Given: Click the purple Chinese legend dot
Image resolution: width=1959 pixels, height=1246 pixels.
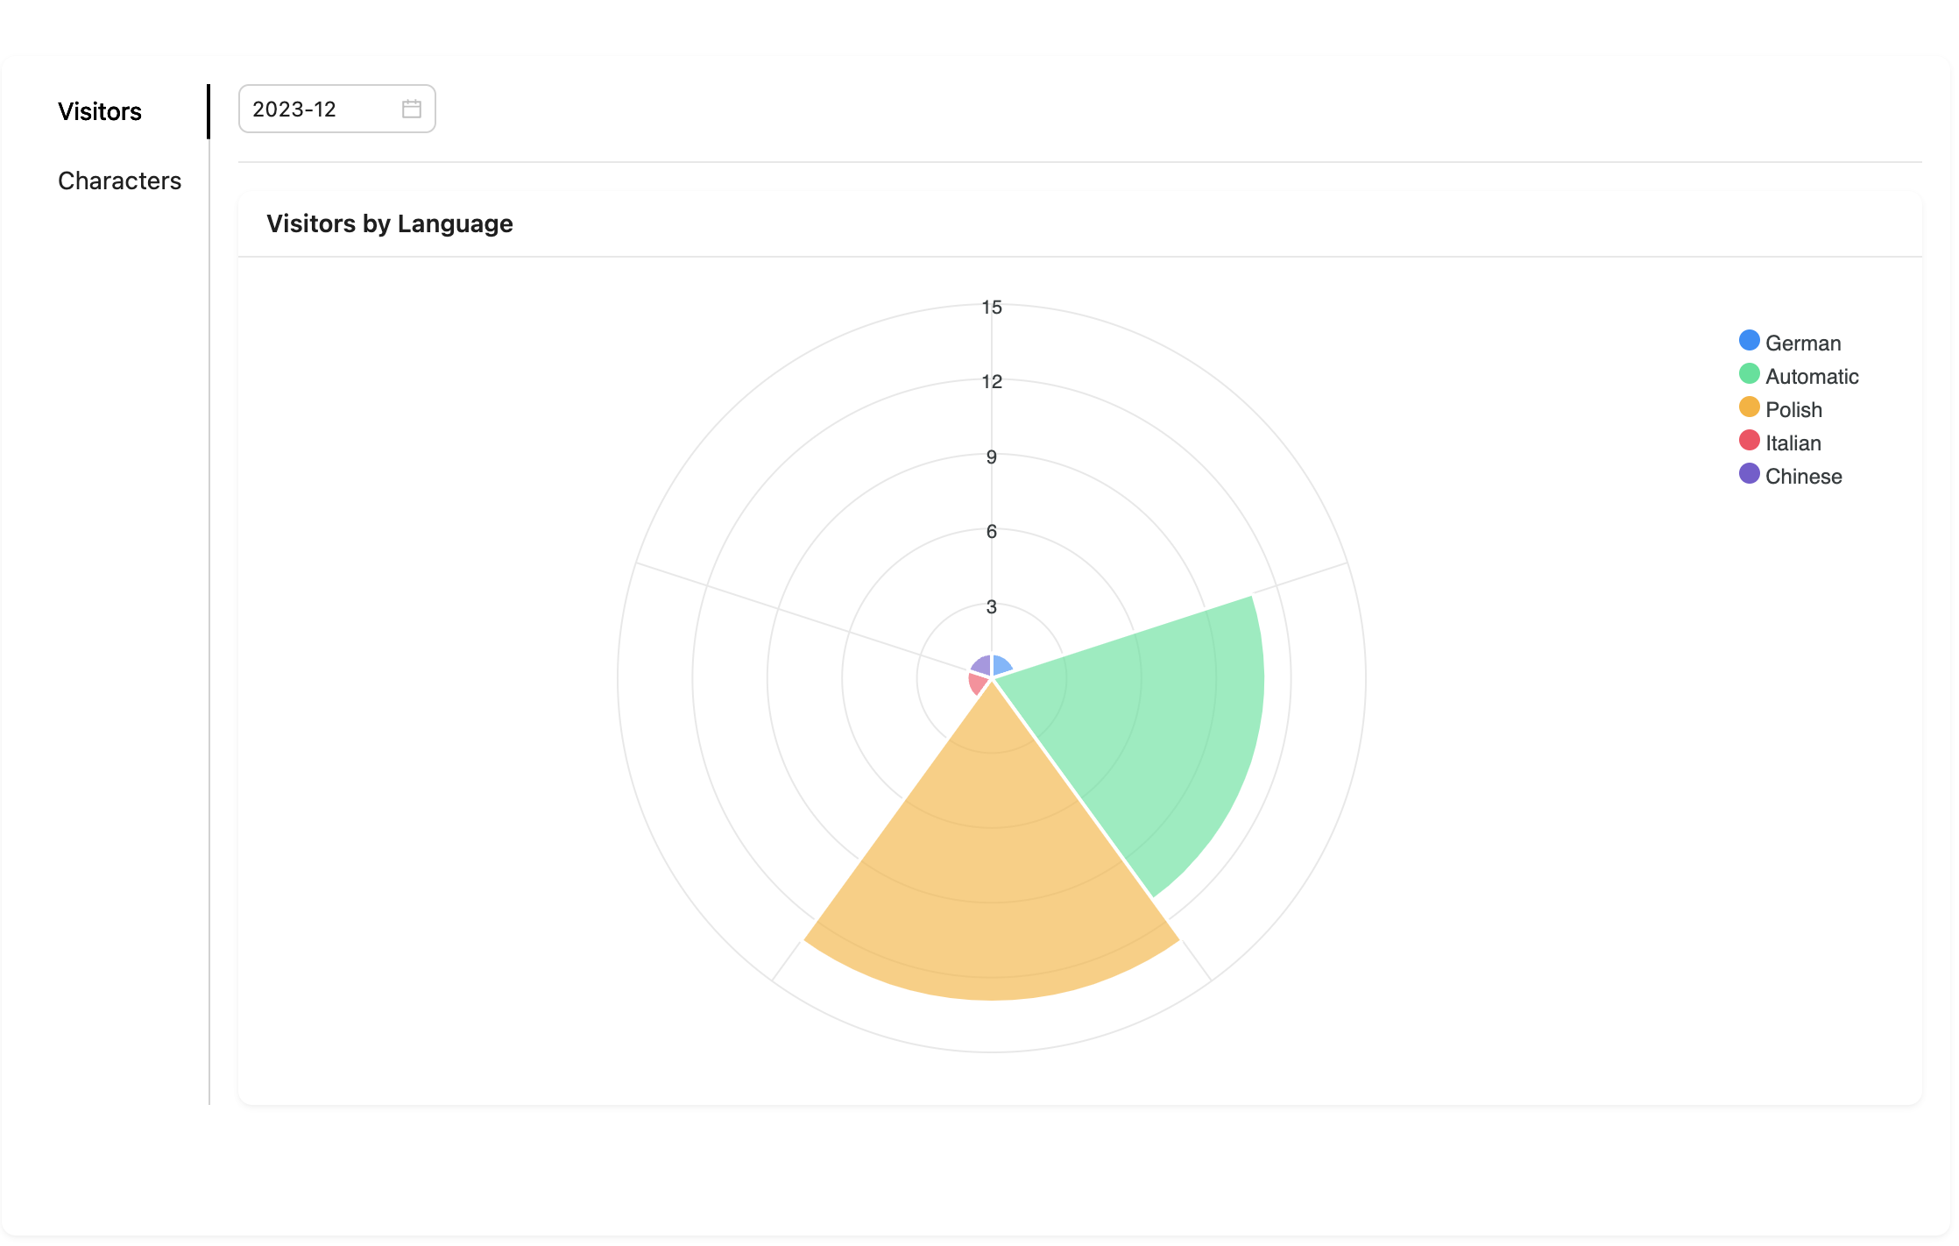Looking at the screenshot, I should pos(1749,474).
